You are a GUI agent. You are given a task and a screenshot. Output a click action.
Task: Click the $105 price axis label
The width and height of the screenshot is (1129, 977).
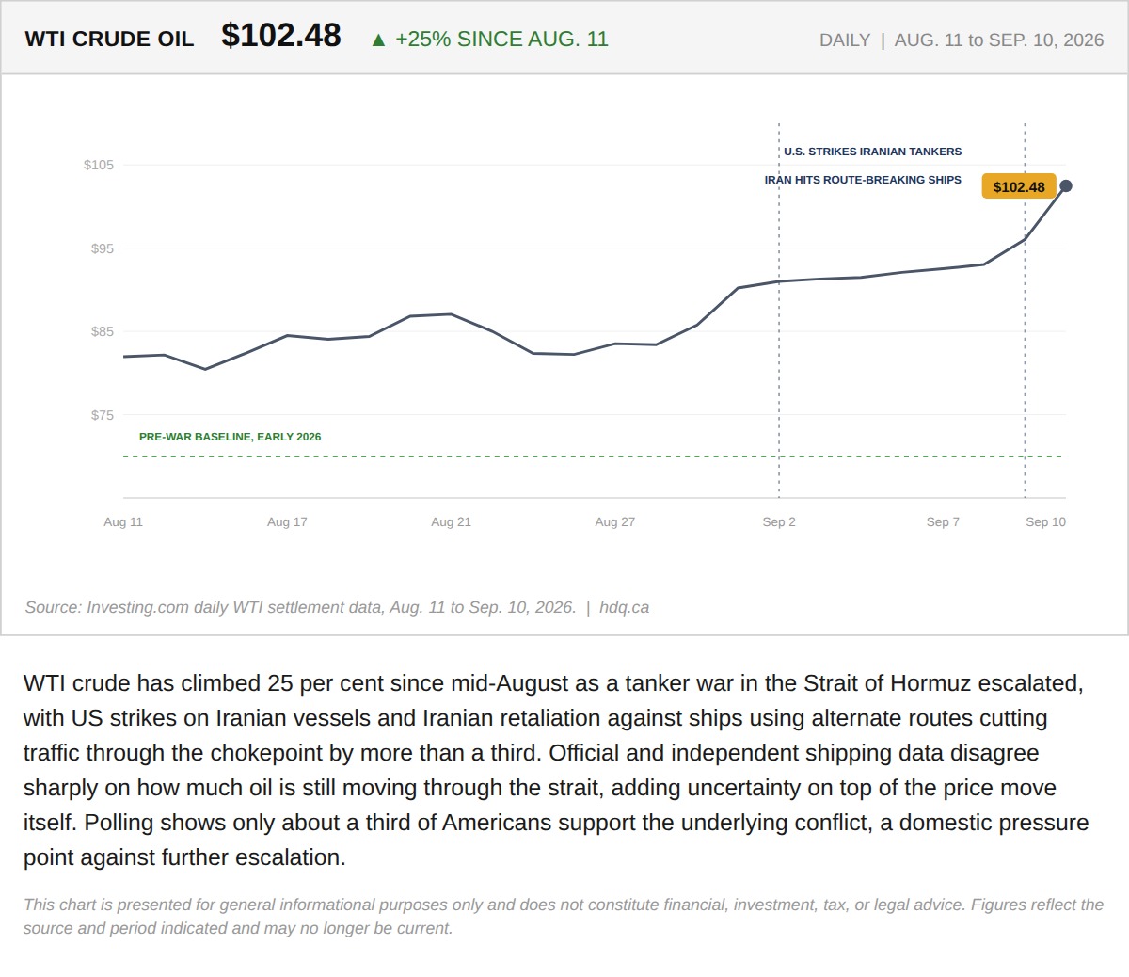(99, 165)
